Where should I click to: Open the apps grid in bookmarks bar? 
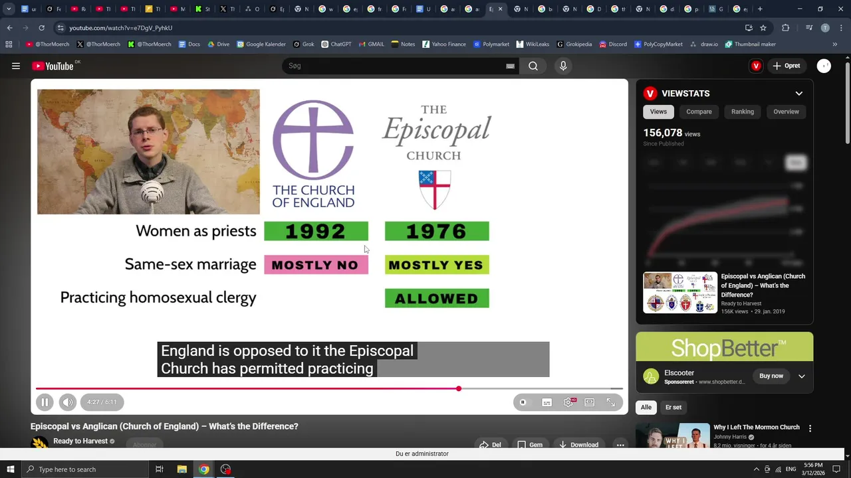pos(9,44)
